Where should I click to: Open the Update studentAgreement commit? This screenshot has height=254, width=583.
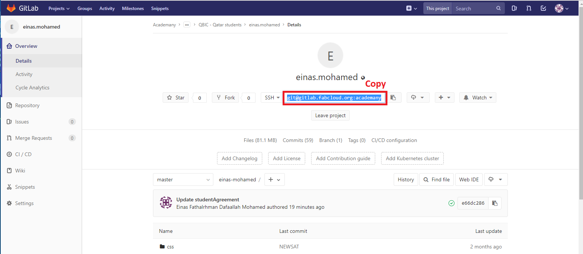208,199
